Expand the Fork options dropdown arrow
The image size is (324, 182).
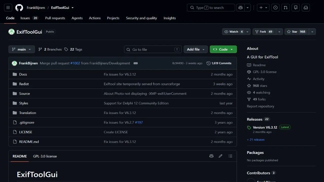point(279,32)
